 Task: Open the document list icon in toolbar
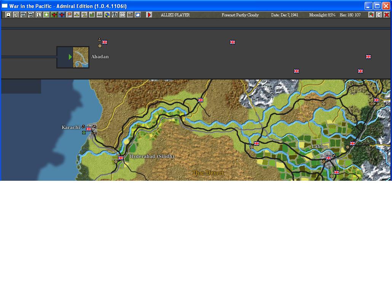pos(16,15)
